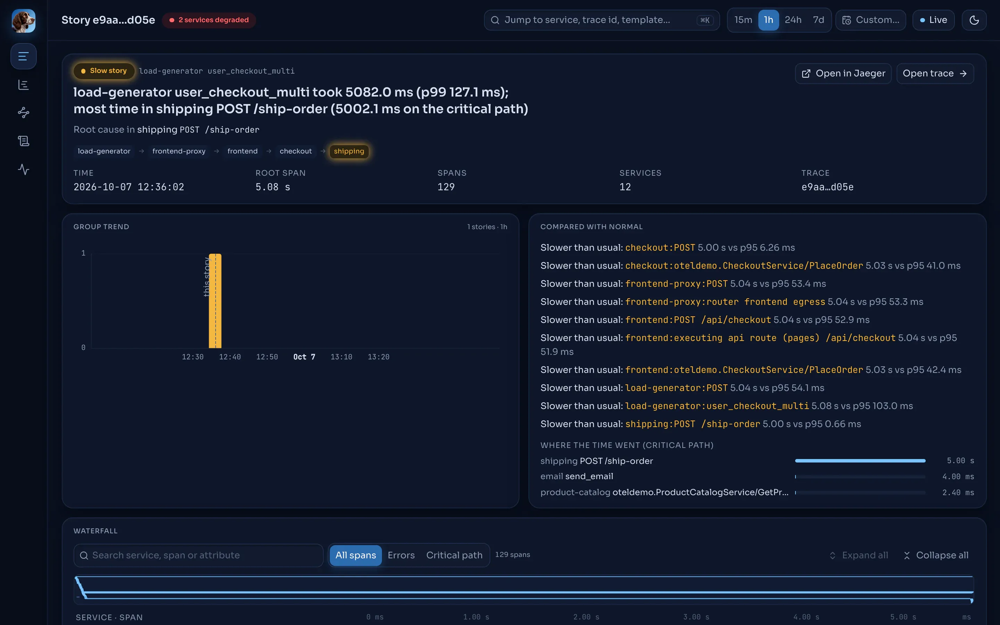
Task: Select highlighted shipping chip
Action: tap(349, 151)
